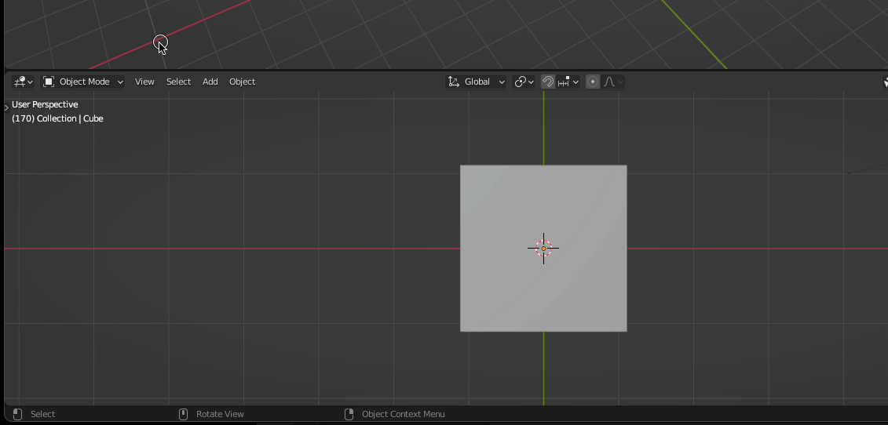Click the transform orientation axes icon
The width and height of the screenshot is (888, 425).
pos(454,82)
